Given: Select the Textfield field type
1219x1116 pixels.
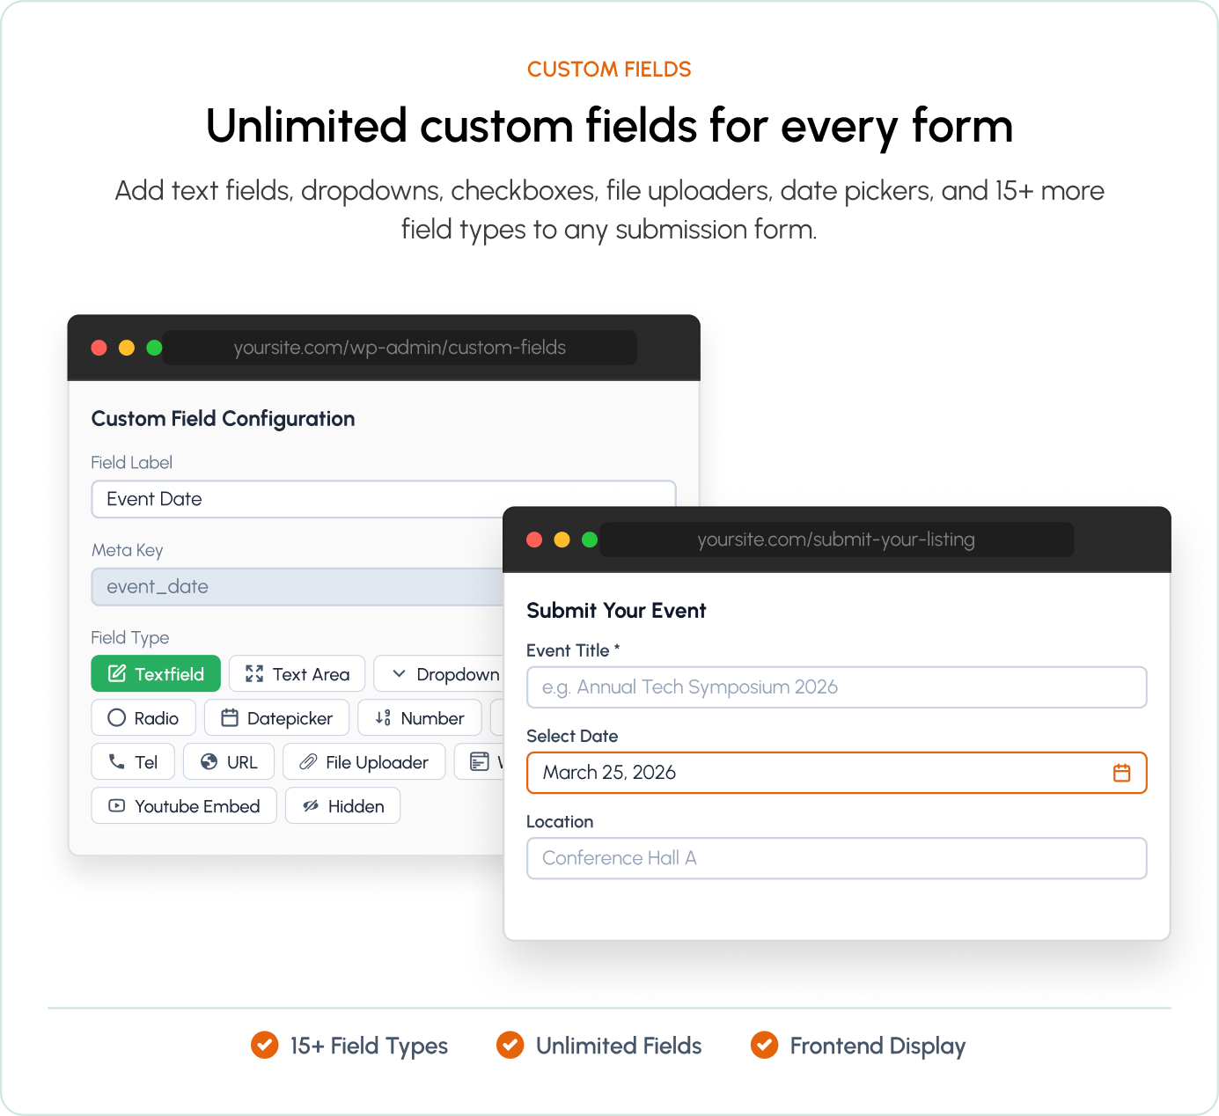Looking at the screenshot, I should (x=156, y=674).
